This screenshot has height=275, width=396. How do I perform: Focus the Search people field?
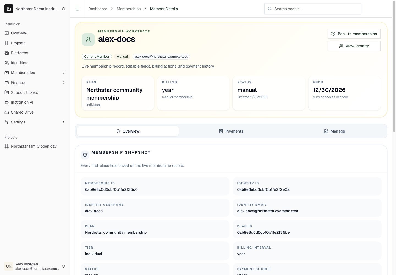(313, 9)
